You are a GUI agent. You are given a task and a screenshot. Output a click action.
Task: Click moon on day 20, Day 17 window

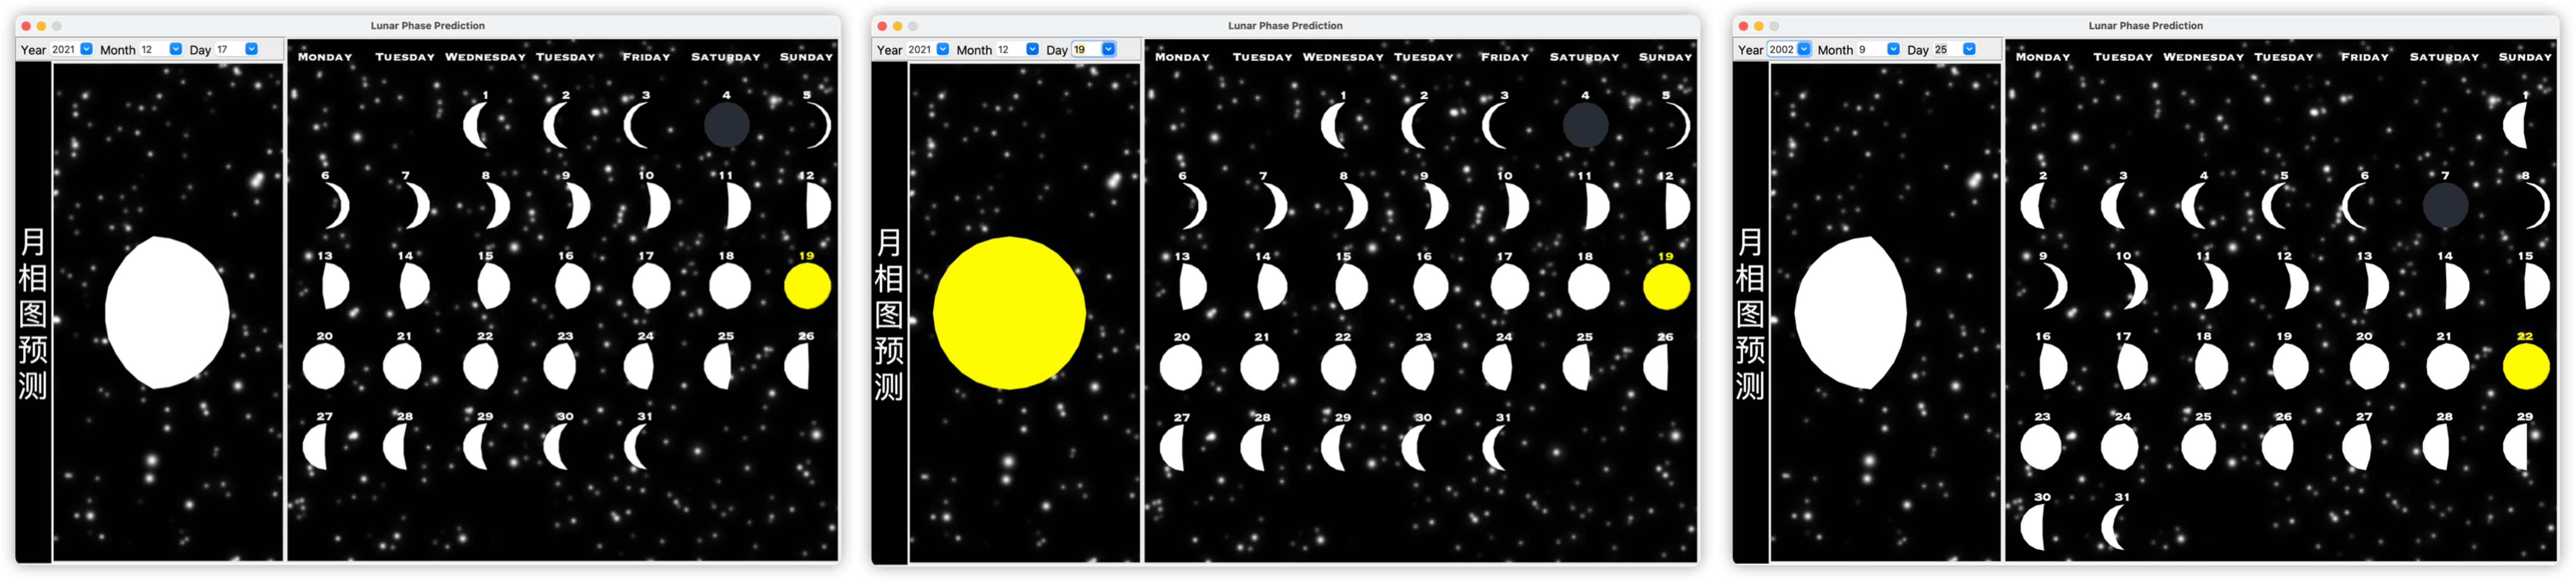click(324, 367)
